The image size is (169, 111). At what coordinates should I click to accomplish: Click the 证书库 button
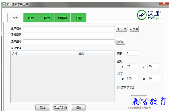134,29
